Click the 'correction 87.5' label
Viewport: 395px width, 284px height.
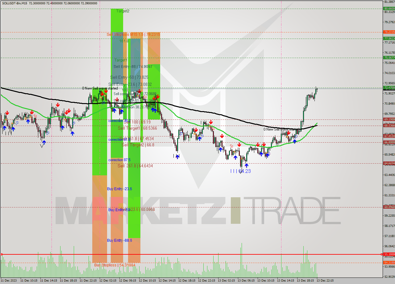tap(119, 160)
